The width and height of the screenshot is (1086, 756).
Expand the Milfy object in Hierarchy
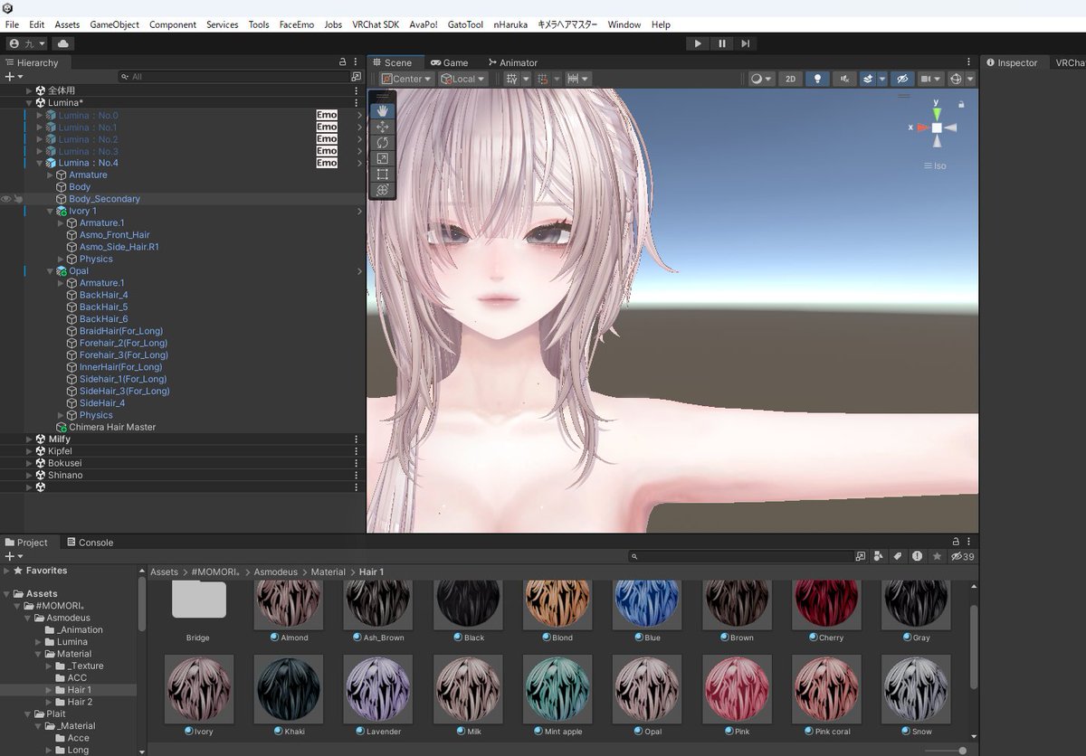coord(29,439)
